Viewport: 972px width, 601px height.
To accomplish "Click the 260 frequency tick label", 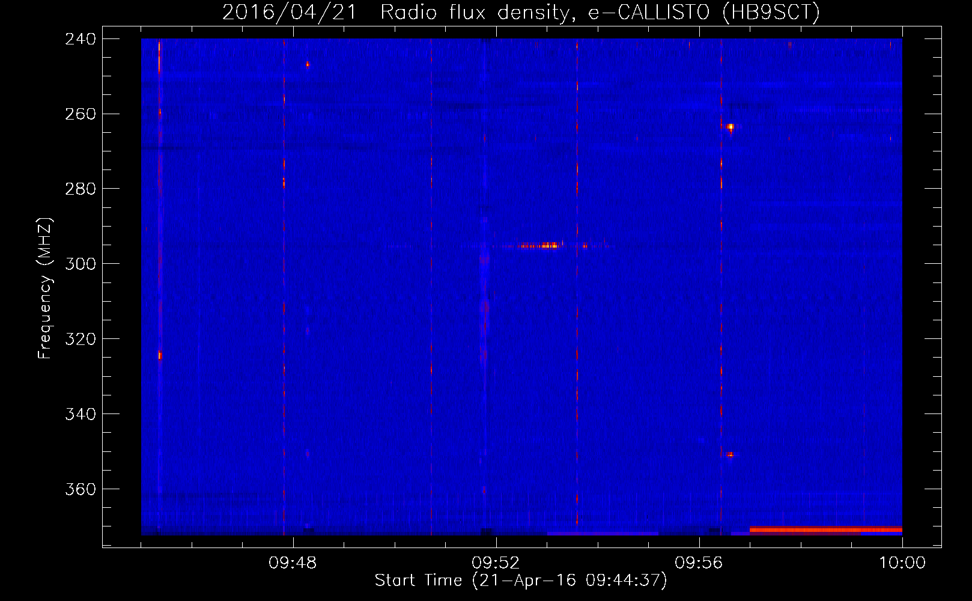I will tap(80, 114).
